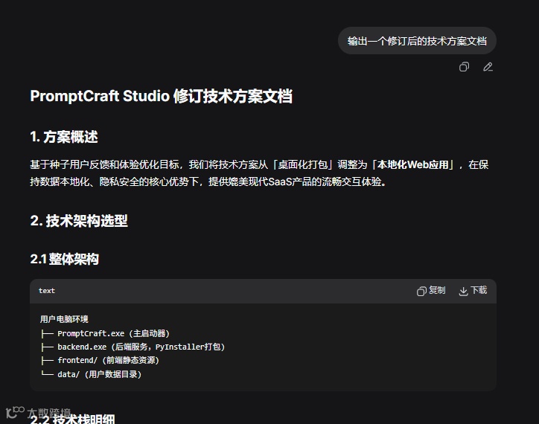The image size is (539, 424).
Task: Click the bold text 本地化Web应用
Action: [413, 164]
